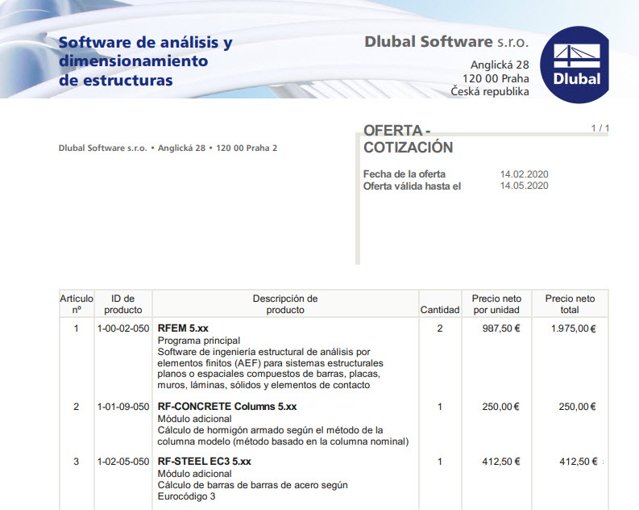Click the unit price '412,50 €' in the RF-STEEL row

[x=501, y=462]
